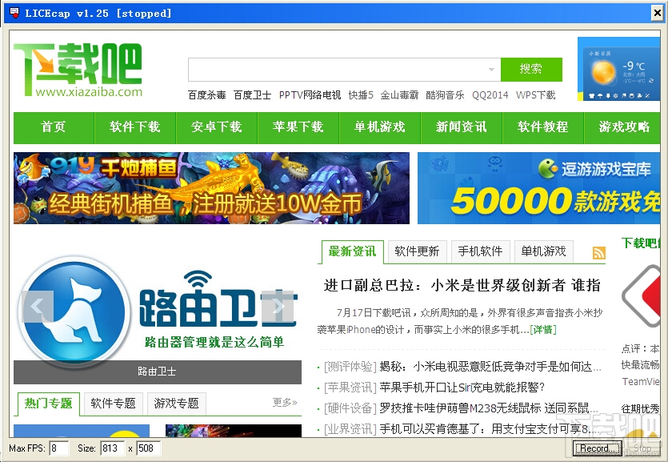This screenshot has width=668, height=462.
Task: Click the PPTV网络电视 link
Action: [310, 95]
